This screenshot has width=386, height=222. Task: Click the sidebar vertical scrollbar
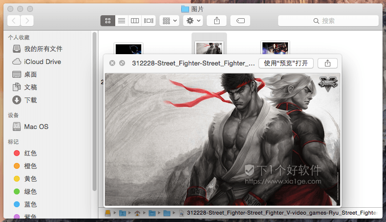[x=95, y=111]
